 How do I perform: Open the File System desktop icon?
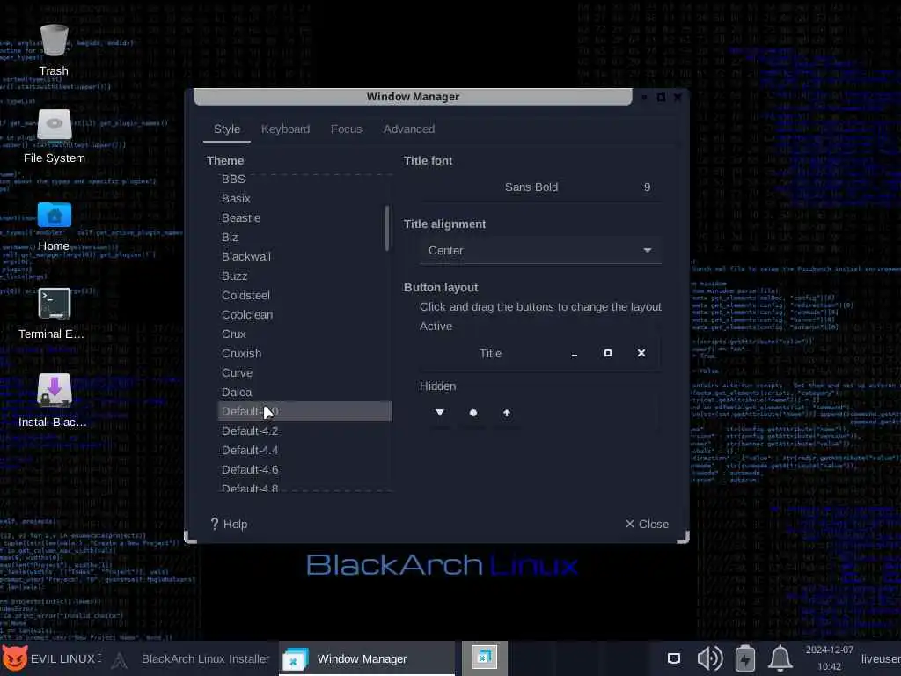[x=54, y=136]
